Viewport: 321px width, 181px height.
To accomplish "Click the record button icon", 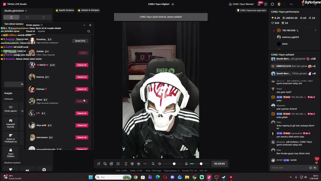I will (x=132, y=164).
